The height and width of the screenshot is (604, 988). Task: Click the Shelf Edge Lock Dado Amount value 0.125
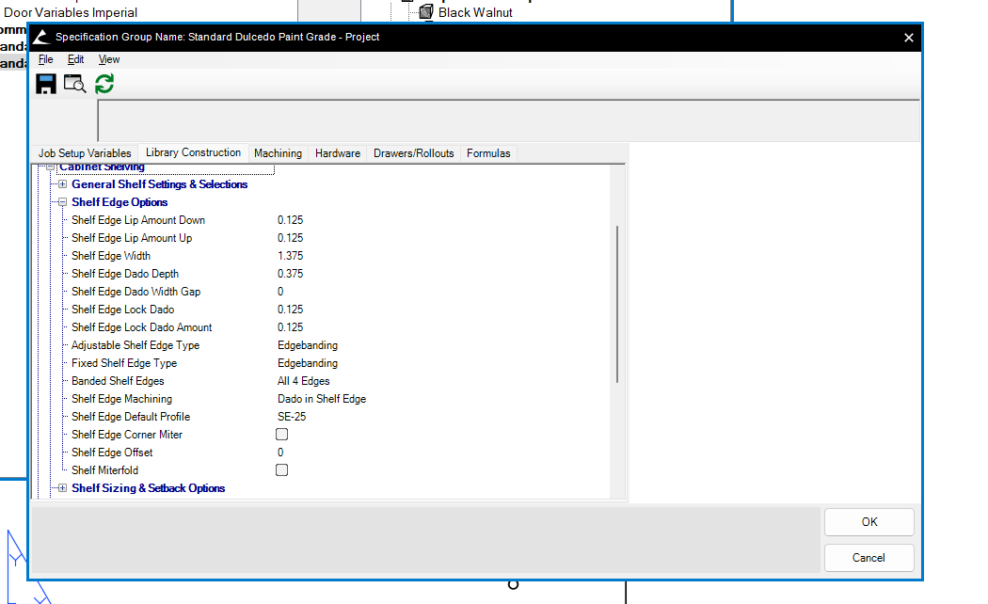click(290, 327)
